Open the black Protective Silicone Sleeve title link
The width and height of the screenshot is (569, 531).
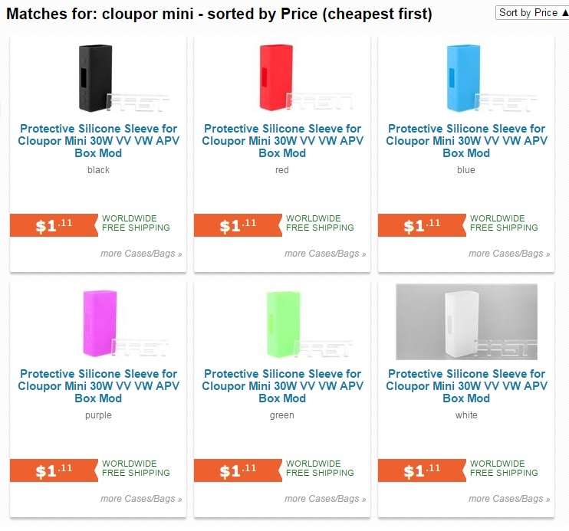tap(98, 141)
